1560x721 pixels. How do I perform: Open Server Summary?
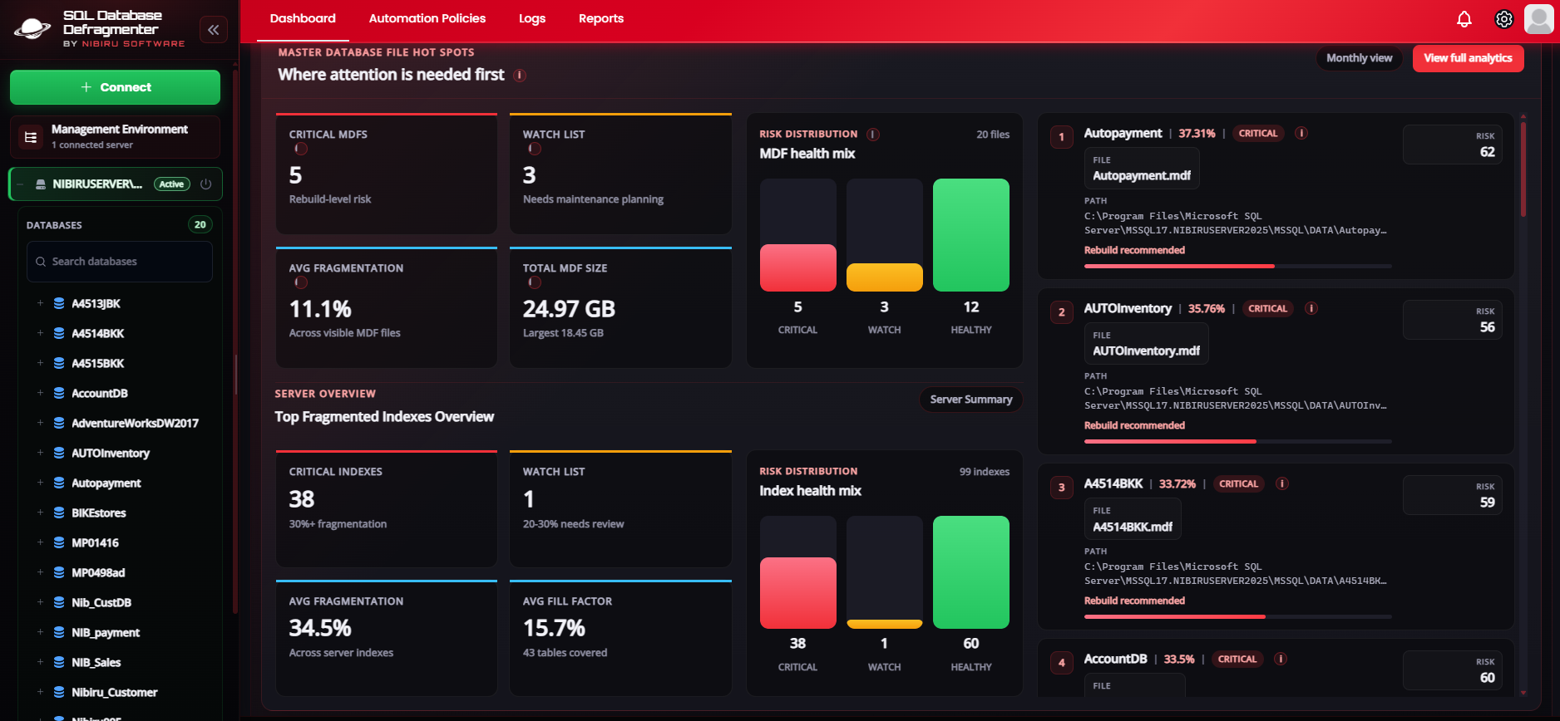click(970, 400)
